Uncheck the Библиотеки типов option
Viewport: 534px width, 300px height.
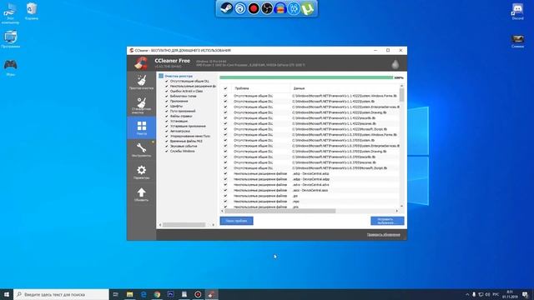pos(167,97)
